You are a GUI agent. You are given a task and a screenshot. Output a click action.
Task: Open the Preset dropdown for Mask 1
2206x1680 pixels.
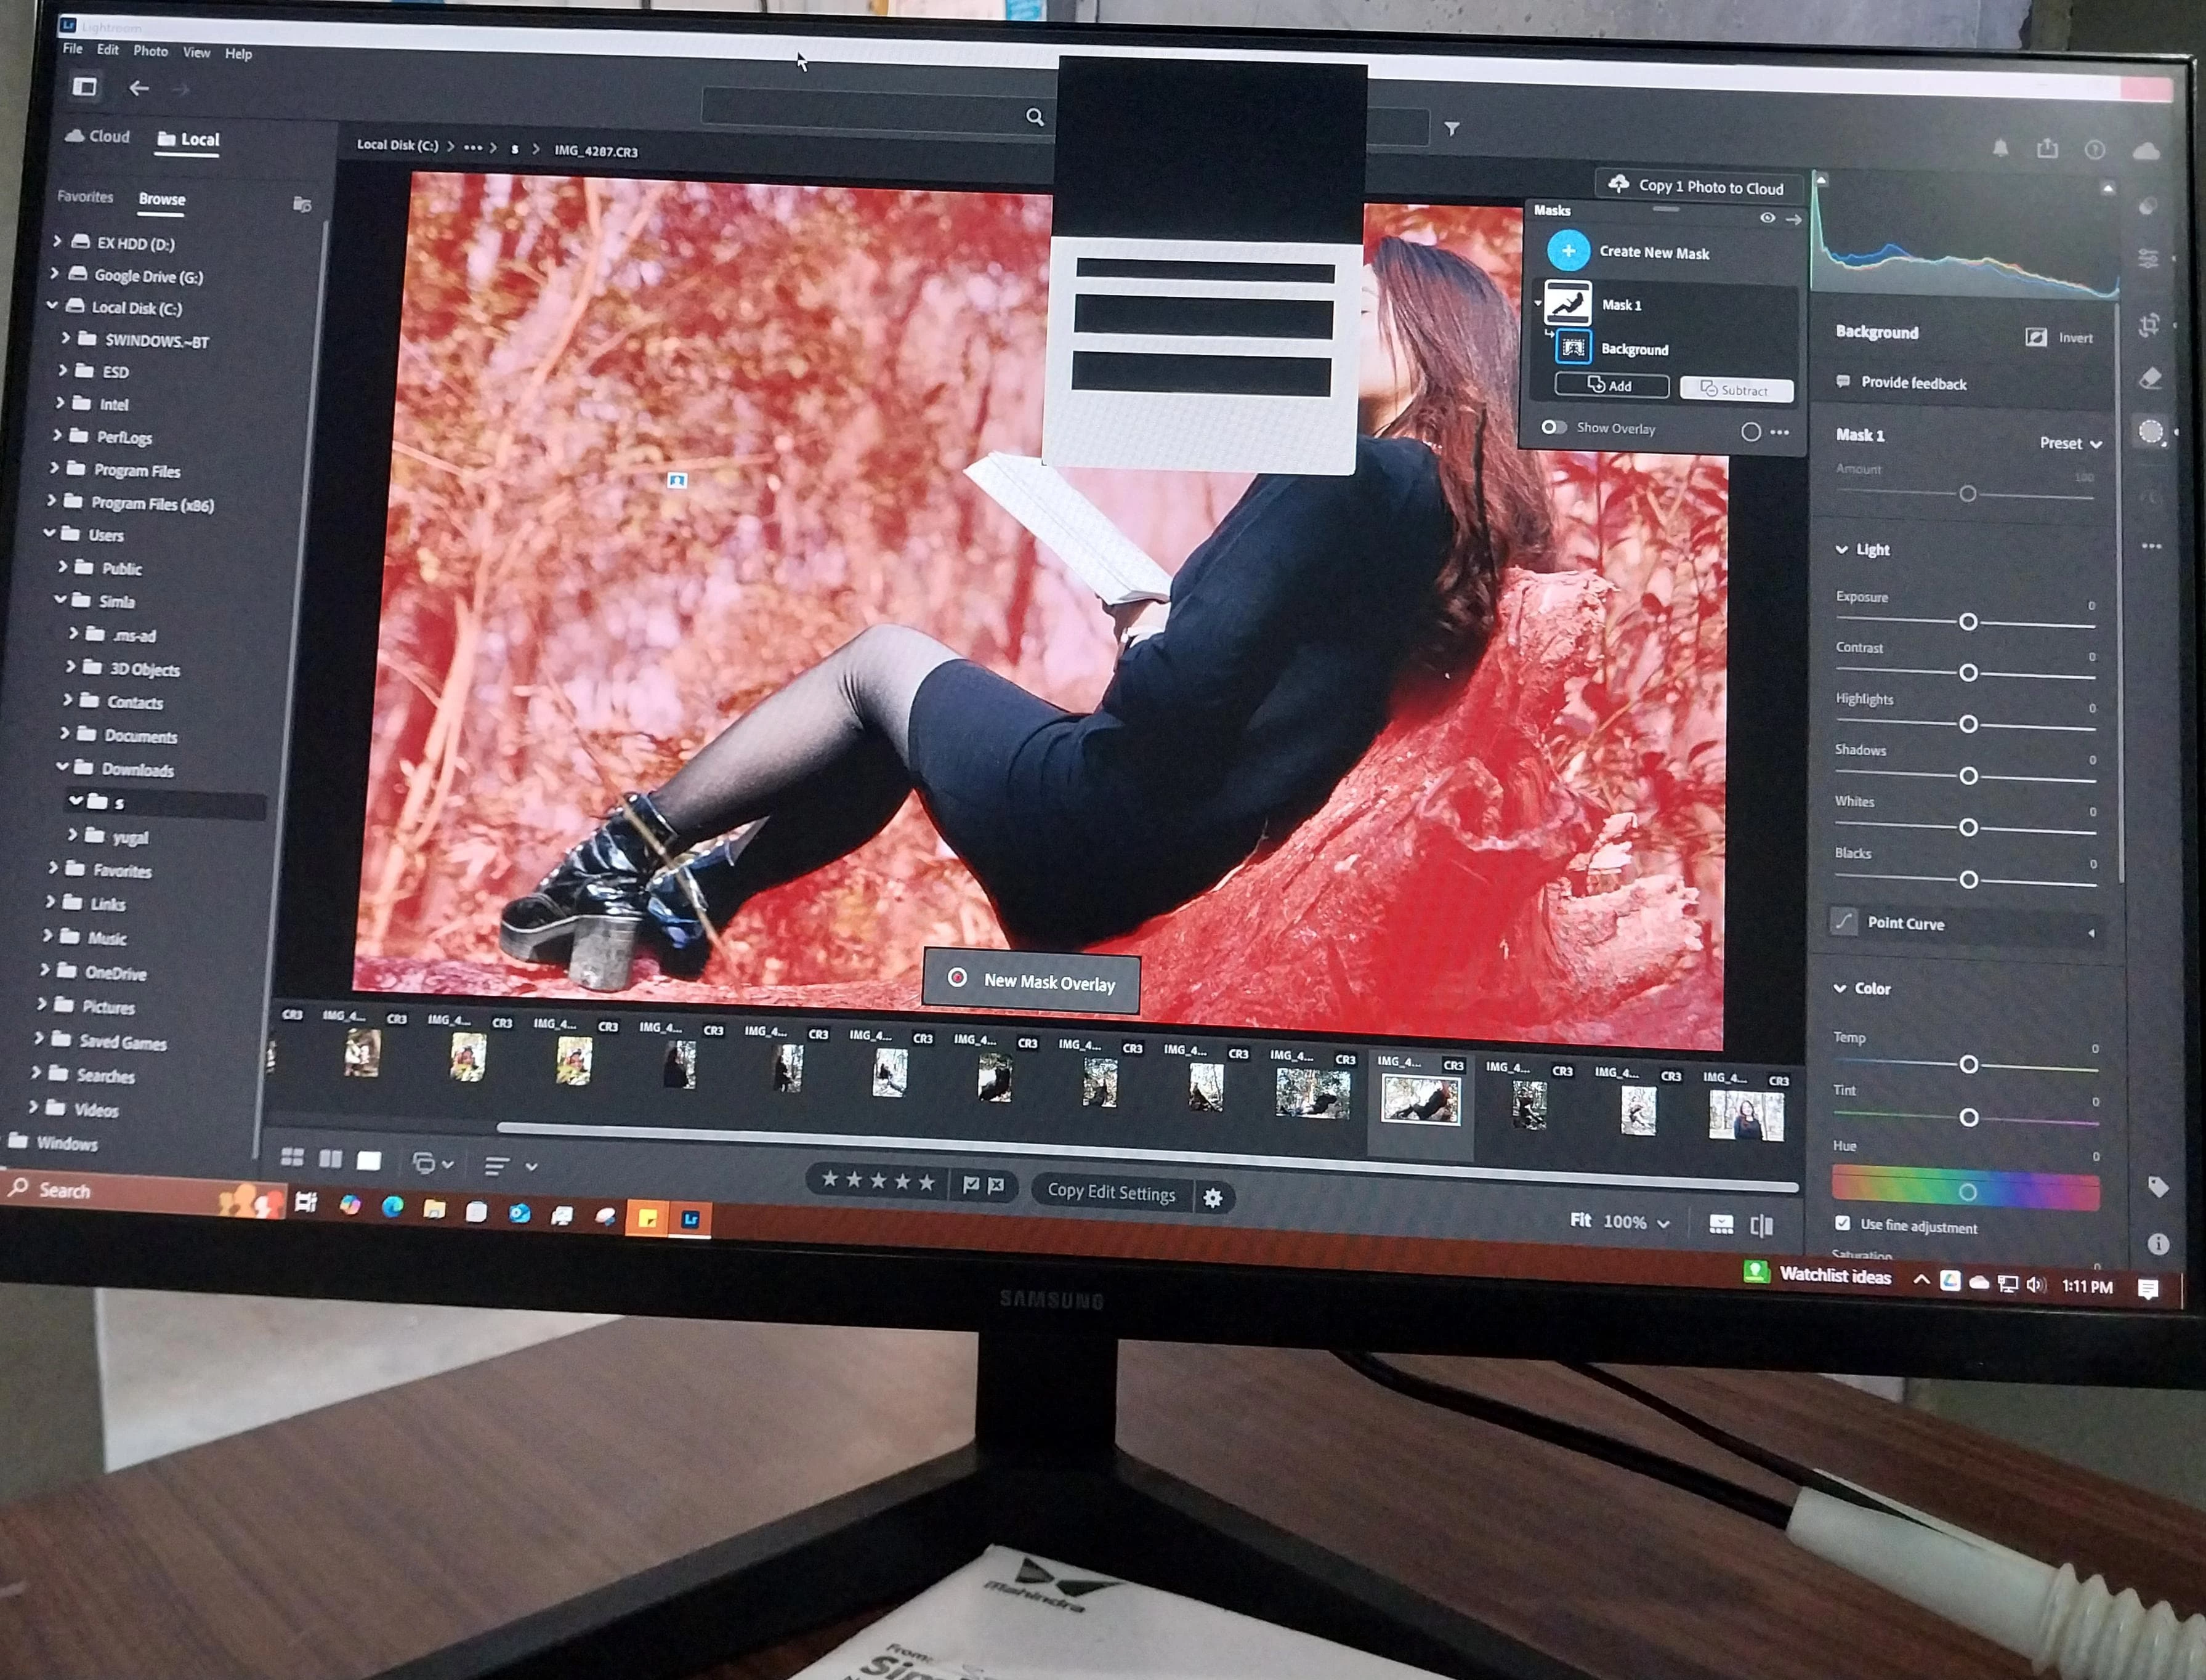(x=2070, y=443)
